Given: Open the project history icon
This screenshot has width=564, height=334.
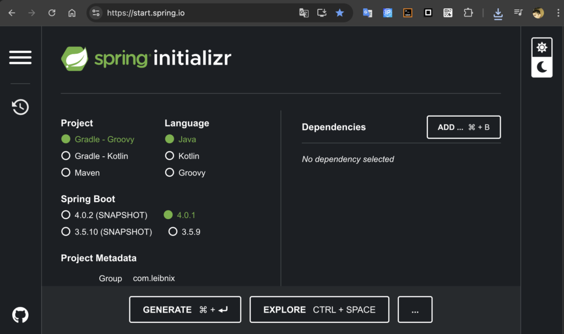Looking at the screenshot, I should [20, 107].
